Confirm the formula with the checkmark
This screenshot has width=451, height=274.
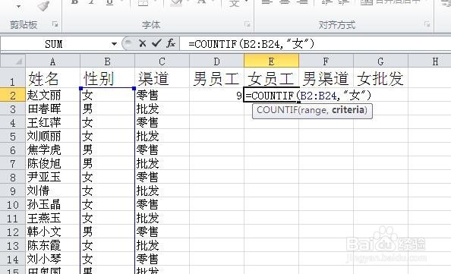click(x=156, y=44)
